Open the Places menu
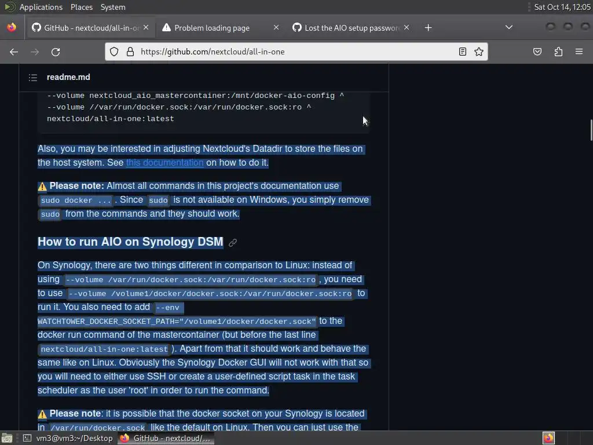Screen dimensions: 593x445 click(81, 7)
